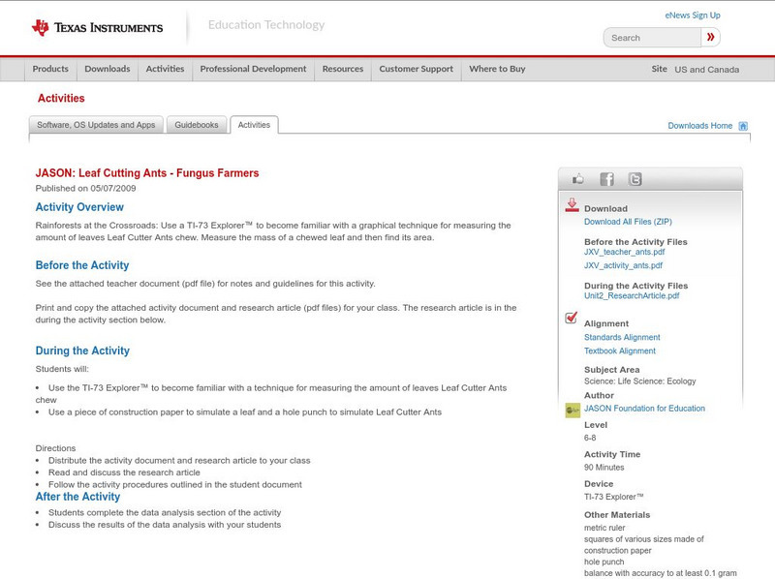775x579 pixels.
Task: Open JXV_teacher_ants.pdf file
Action: tap(624, 252)
